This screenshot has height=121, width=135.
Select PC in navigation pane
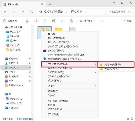[8, 94]
